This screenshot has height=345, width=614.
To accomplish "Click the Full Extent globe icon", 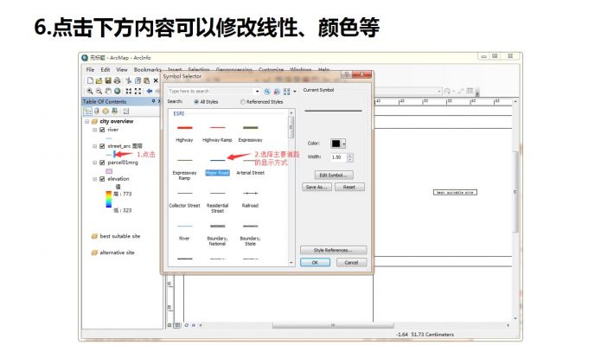I will pyautogui.click(x=117, y=91).
